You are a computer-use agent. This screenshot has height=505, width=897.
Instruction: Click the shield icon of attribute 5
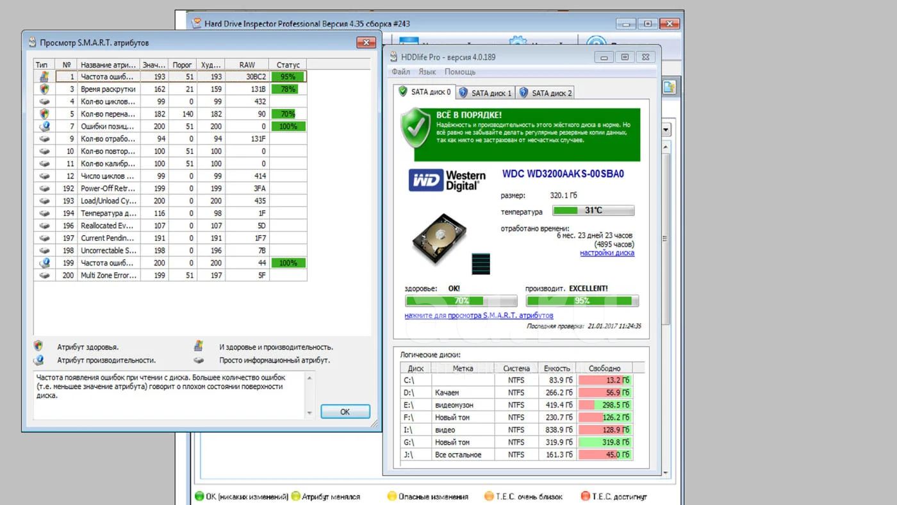click(44, 113)
